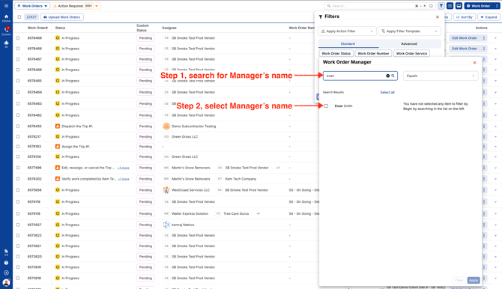Click the Expand button above the table
Viewport: 502px width, 289px height.
click(489, 17)
